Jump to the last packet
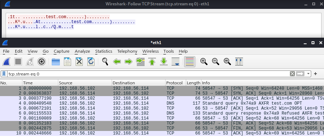Viewport: 324px width, 137px height. click(164, 62)
